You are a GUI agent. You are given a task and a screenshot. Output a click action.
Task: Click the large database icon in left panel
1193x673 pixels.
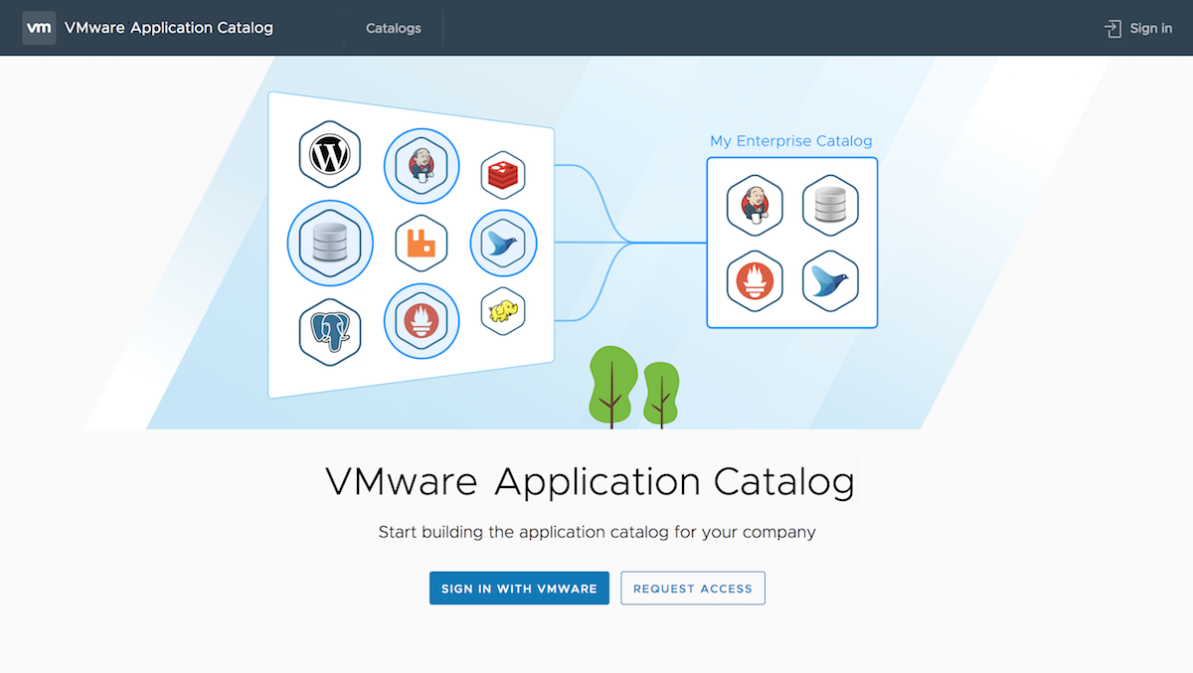click(330, 243)
